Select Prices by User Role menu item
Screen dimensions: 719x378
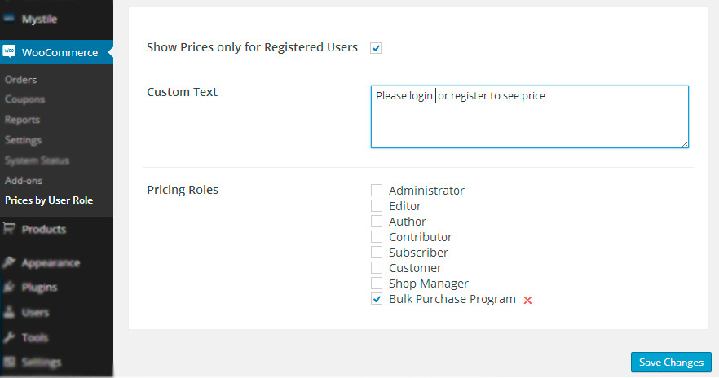click(x=49, y=200)
